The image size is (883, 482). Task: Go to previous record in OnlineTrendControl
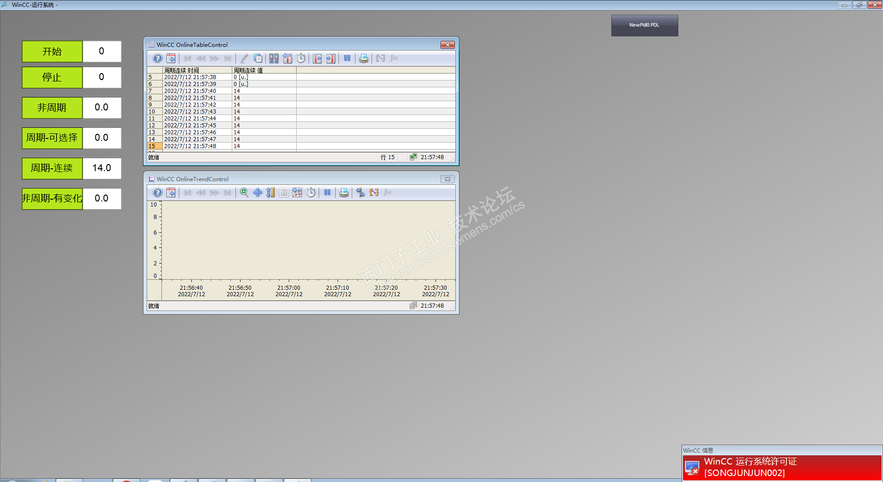pos(201,193)
